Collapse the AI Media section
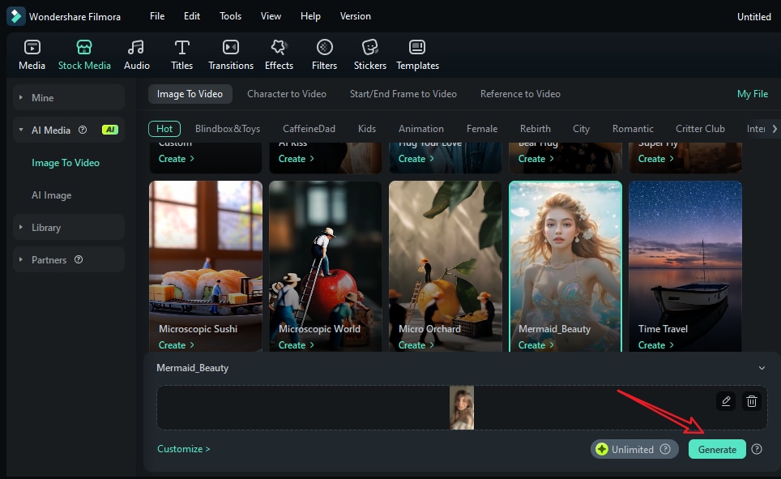 [20, 130]
